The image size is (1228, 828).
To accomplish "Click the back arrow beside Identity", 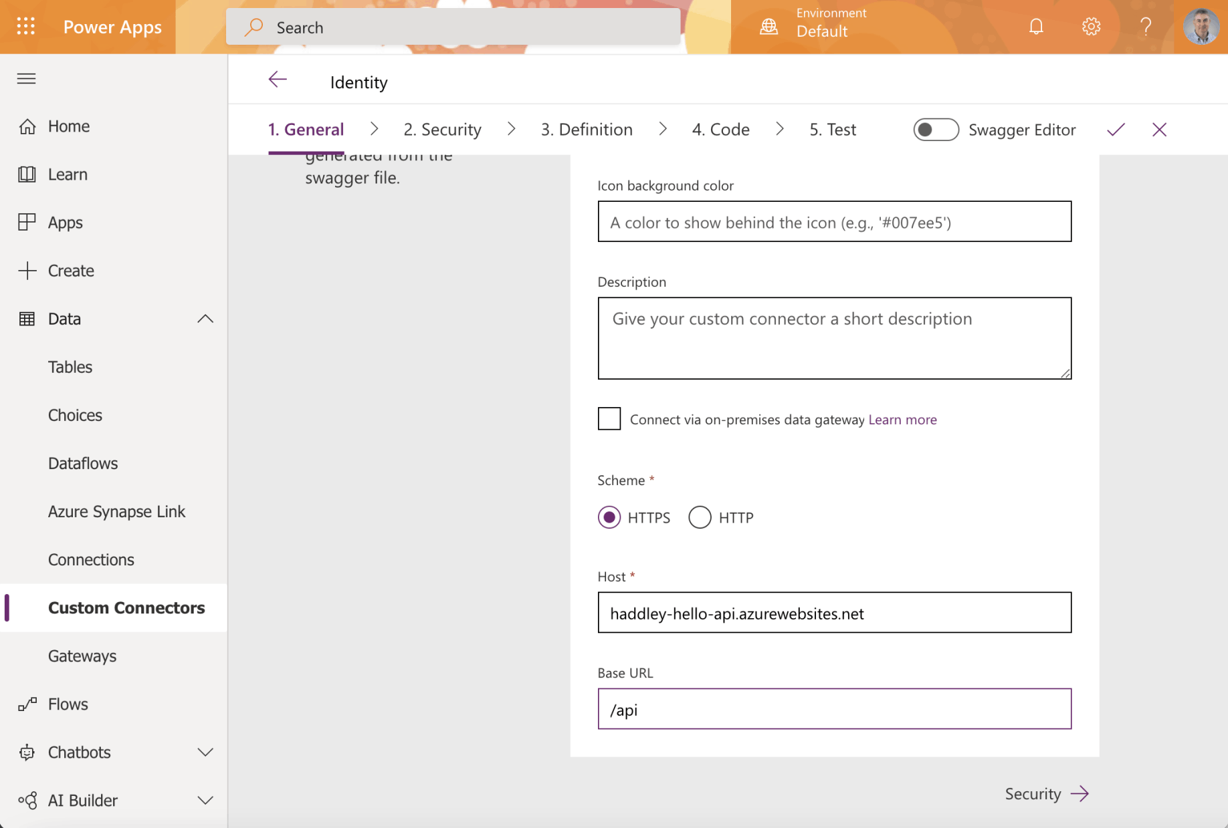I will pos(278,80).
